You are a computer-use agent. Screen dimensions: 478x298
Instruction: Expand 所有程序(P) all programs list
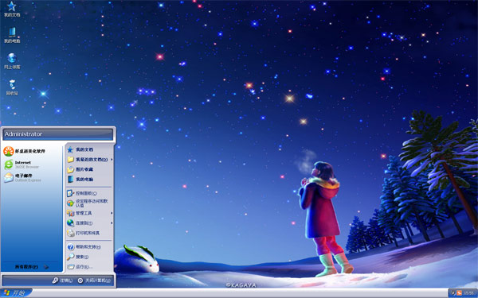(x=32, y=267)
